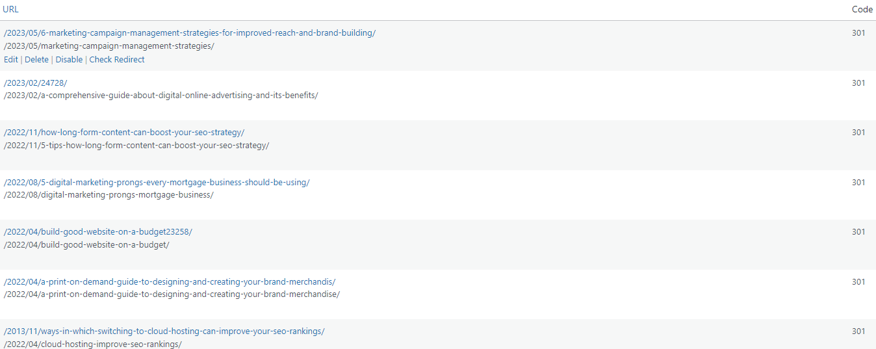This screenshot has height=349, width=876.
Task: Sort redirects by the Code column header
Action: pos(862,10)
